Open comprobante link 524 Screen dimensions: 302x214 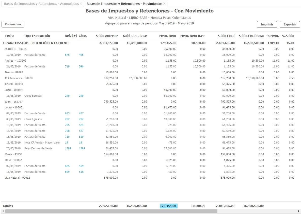[x=81, y=125]
